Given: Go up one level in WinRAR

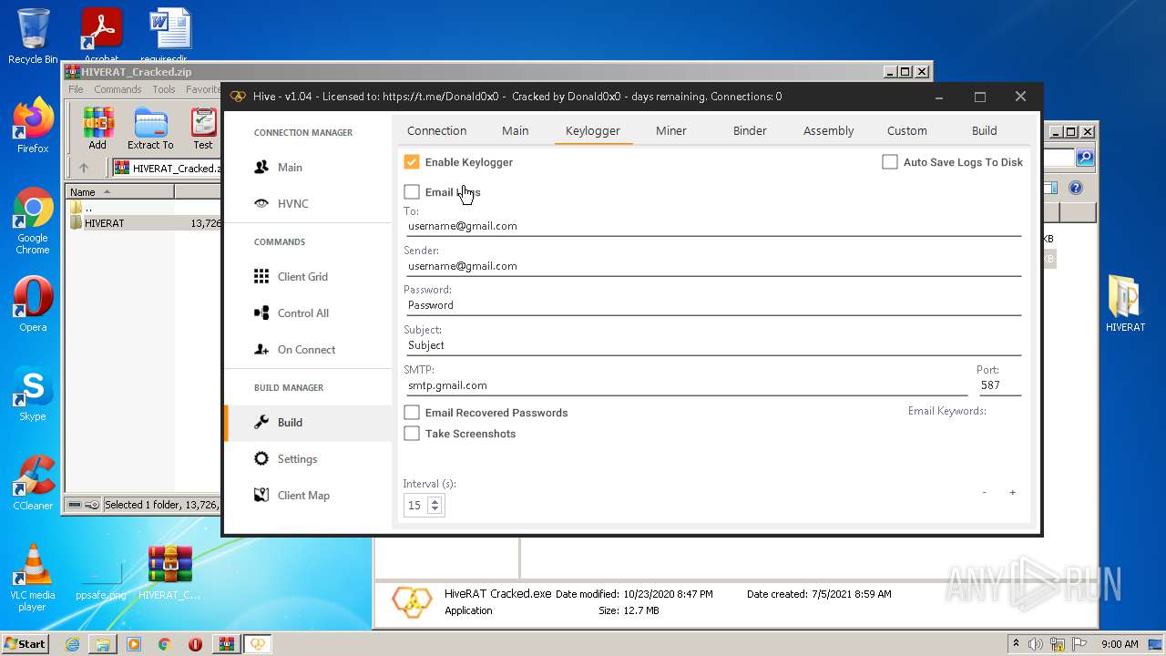Looking at the screenshot, I should click(84, 168).
